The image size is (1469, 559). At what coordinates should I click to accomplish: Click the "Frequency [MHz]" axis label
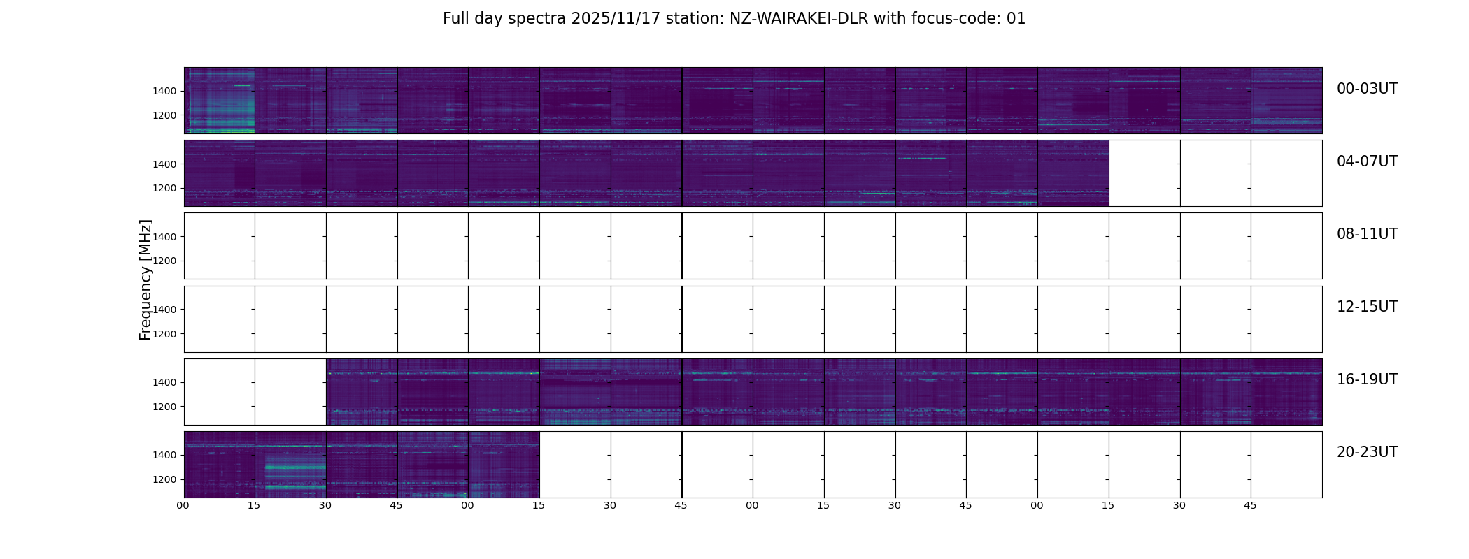click(146, 279)
